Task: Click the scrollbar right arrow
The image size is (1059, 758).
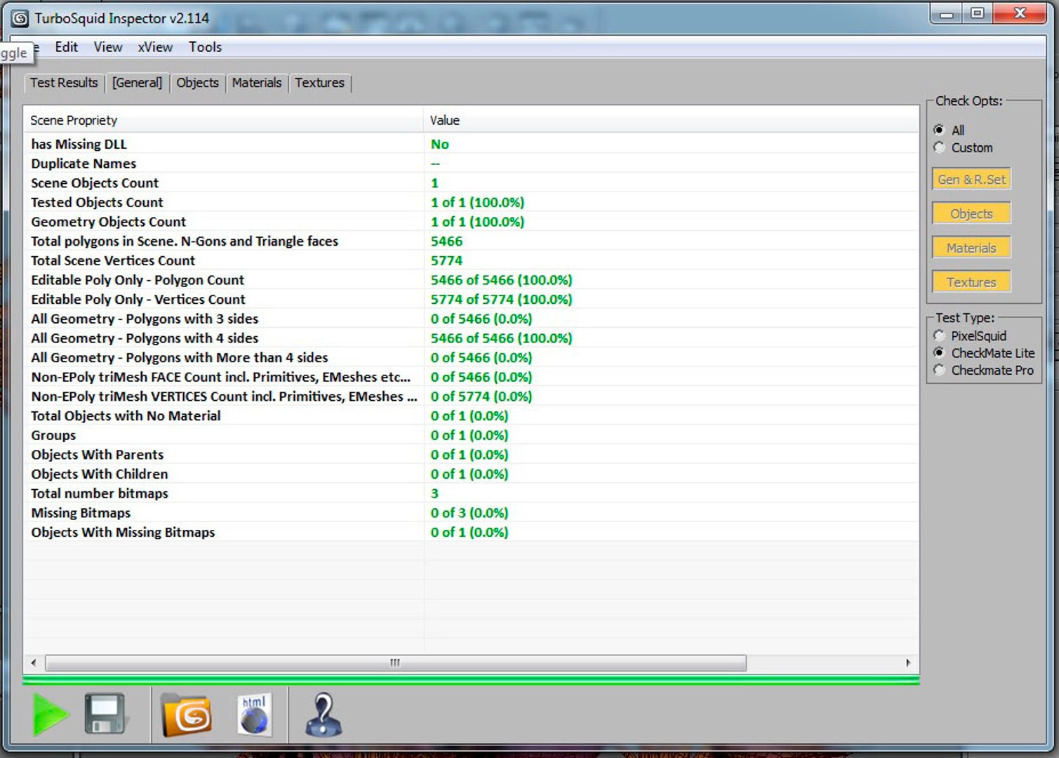Action: point(908,663)
